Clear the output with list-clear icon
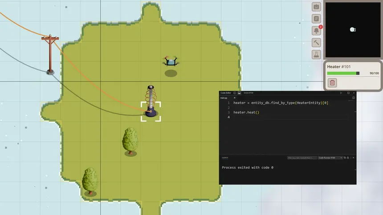 [345, 158]
